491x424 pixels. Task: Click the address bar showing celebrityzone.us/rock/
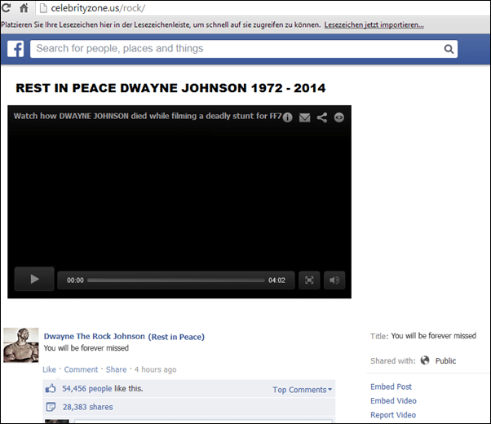(x=263, y=8)
